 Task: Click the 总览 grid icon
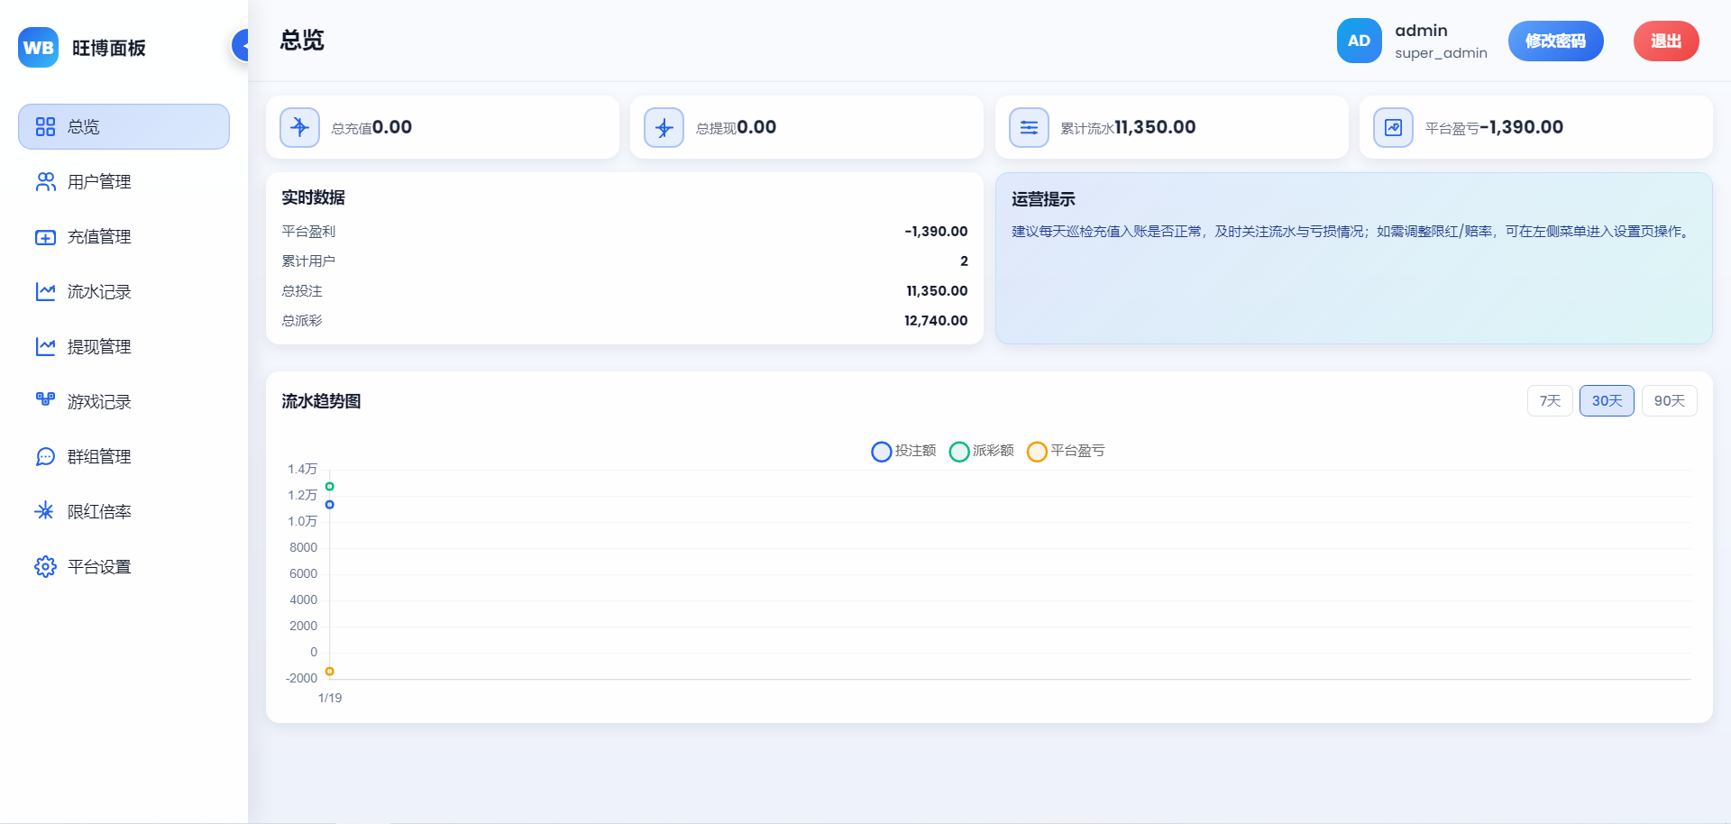pyautogui.click(x=45, y=127)
